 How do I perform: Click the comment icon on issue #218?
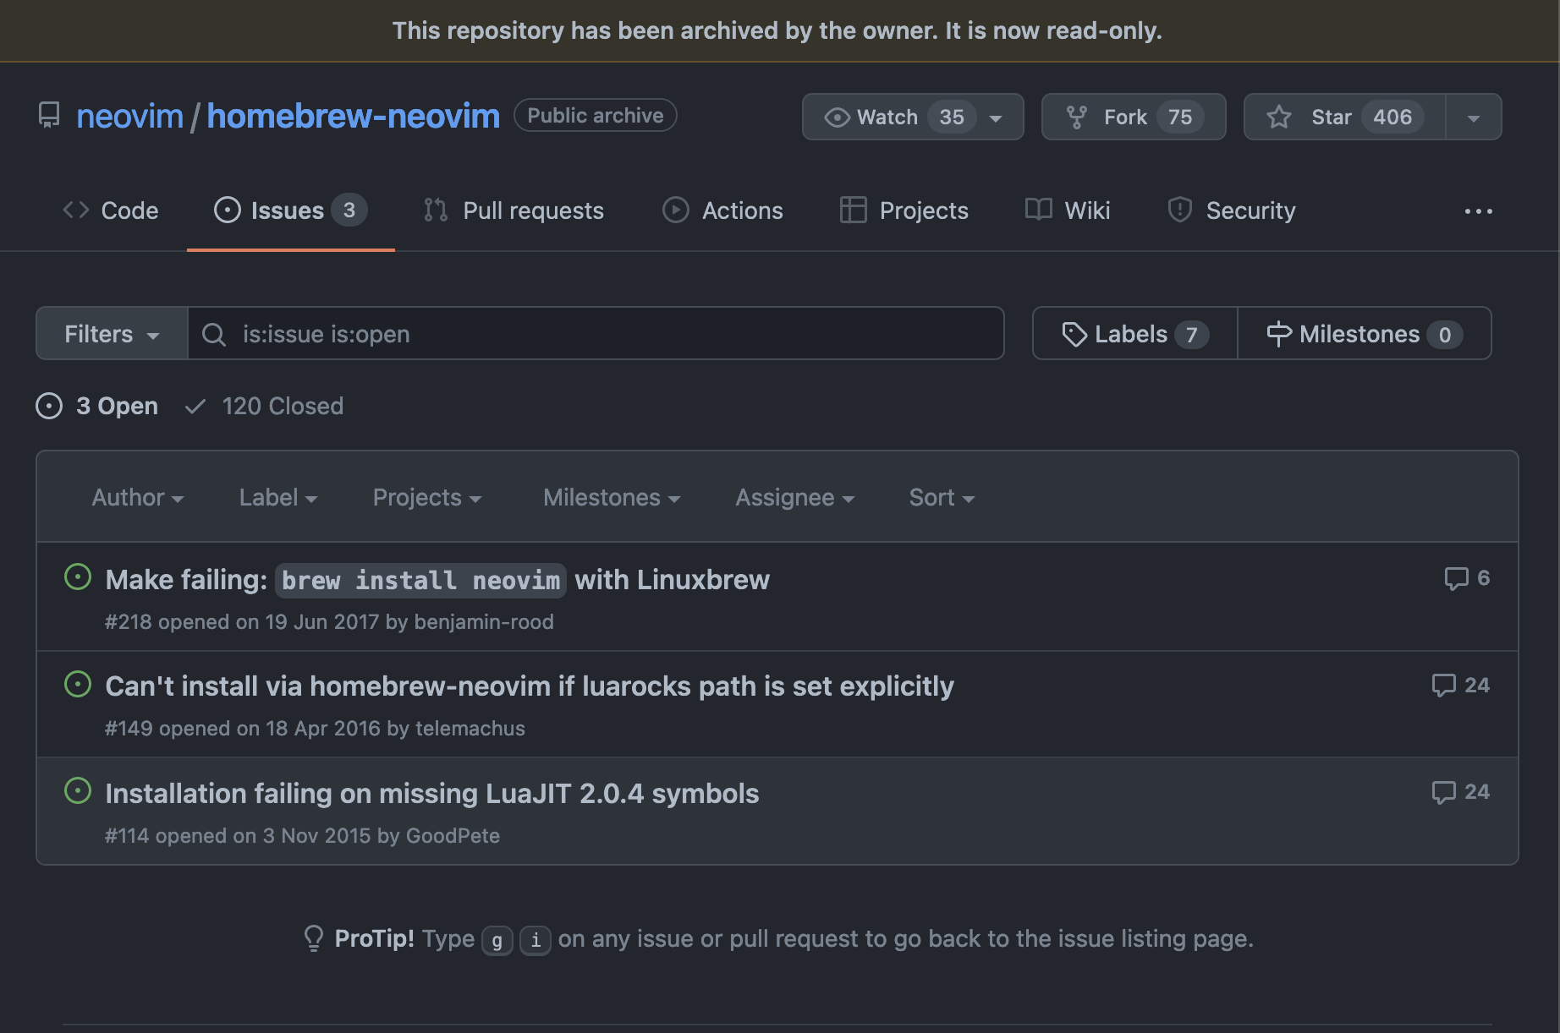1455,578
